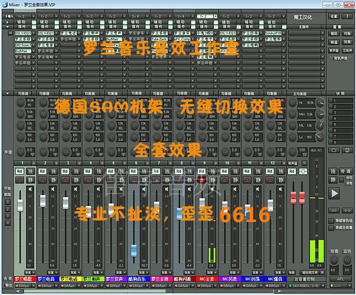Image resolution: width=356 pixels, height=295 pixels.
Task: Click the channel 5 Lo EQ knob
Action: pyautogui.click(x=111, y=137)
